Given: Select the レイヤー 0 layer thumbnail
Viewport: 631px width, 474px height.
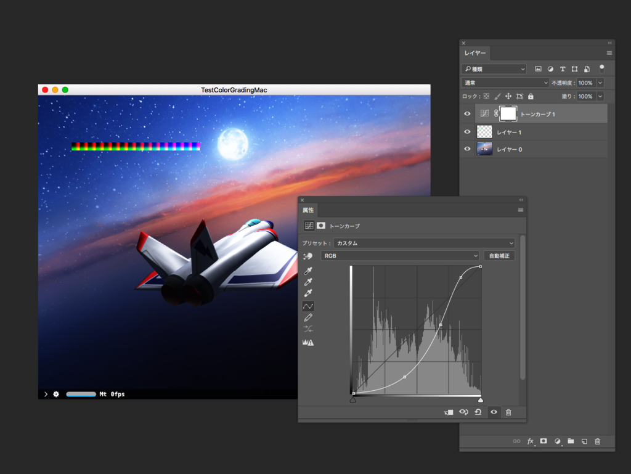Looking at the screenshot, I should coord(484,149).
